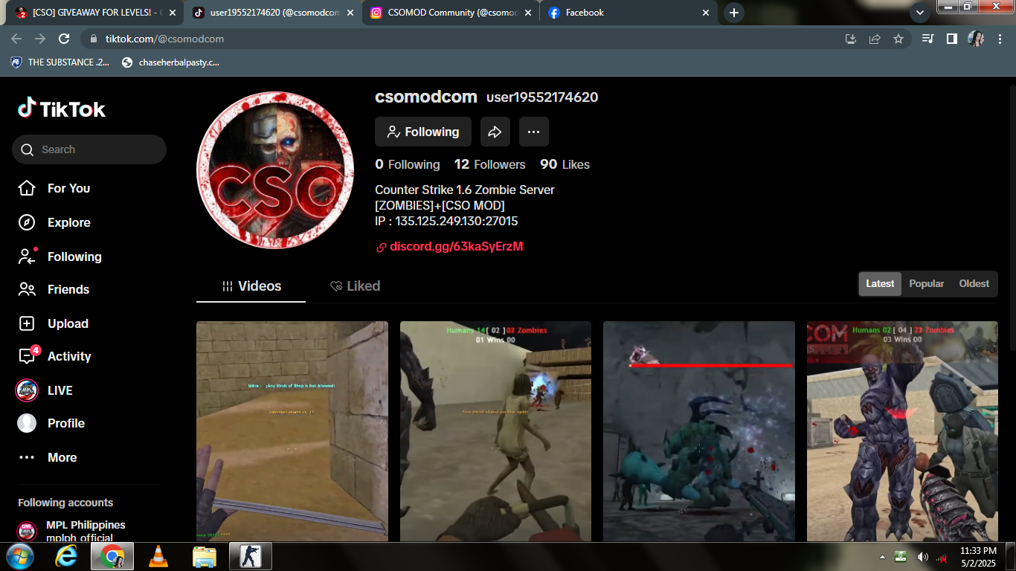The width and height of the screenshot is (1016, 571).
Task: Open the Activity inbox in sidebar
Action: click(68, 356)
